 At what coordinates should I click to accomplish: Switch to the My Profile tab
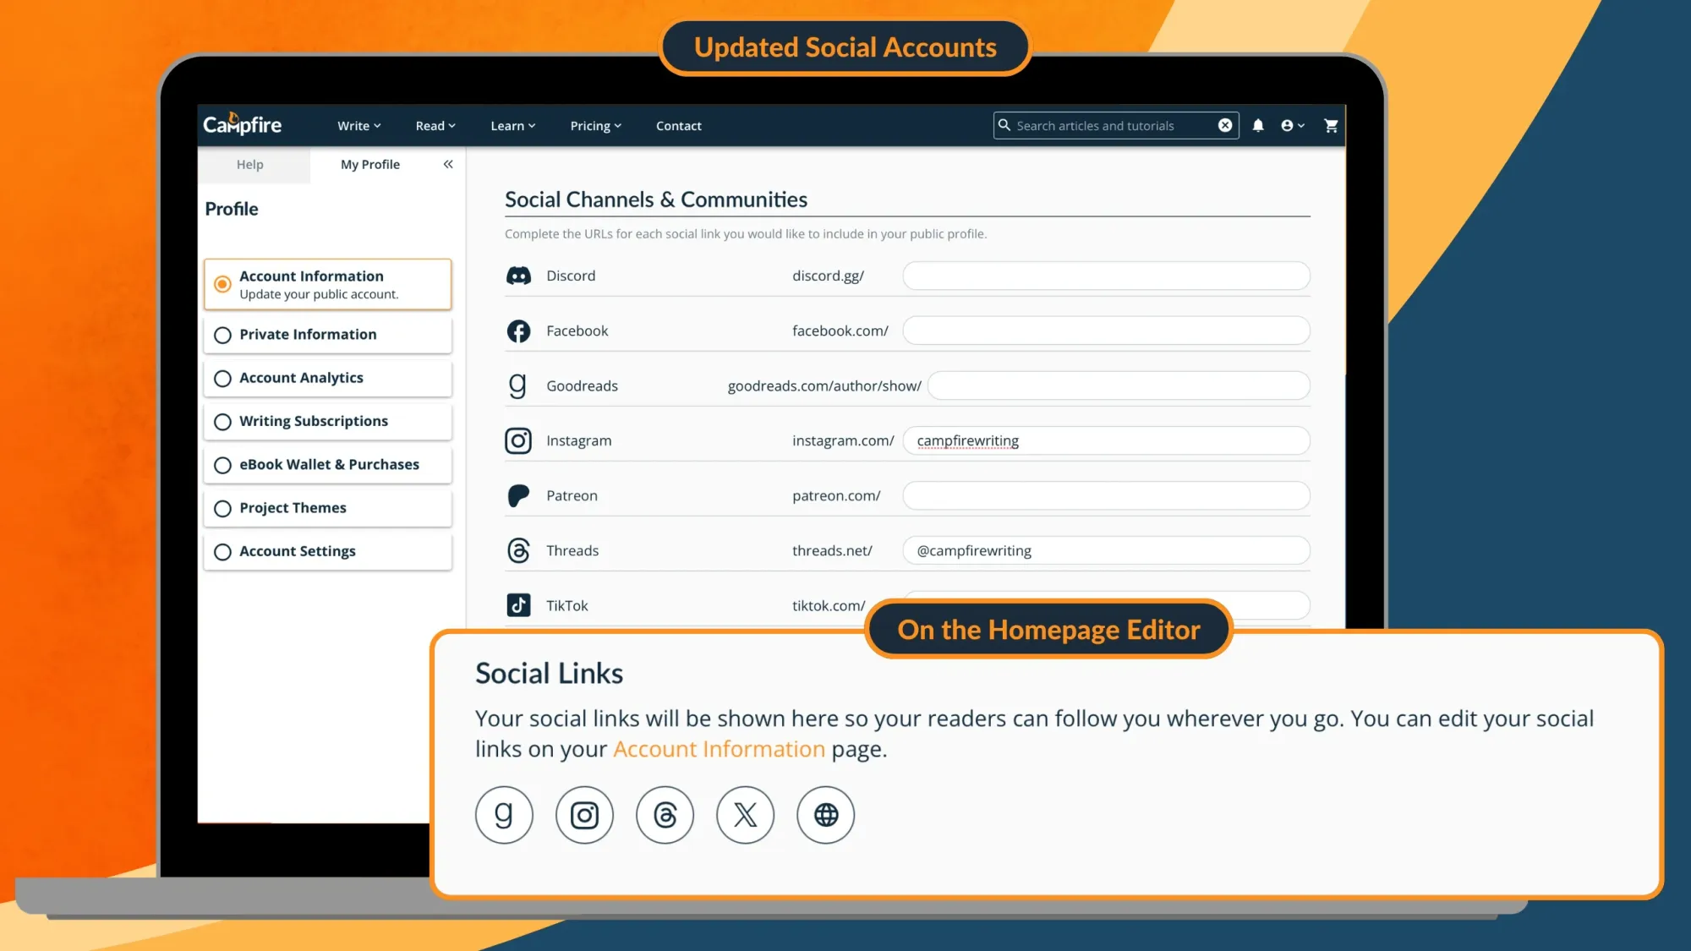(x=370, y=164)
